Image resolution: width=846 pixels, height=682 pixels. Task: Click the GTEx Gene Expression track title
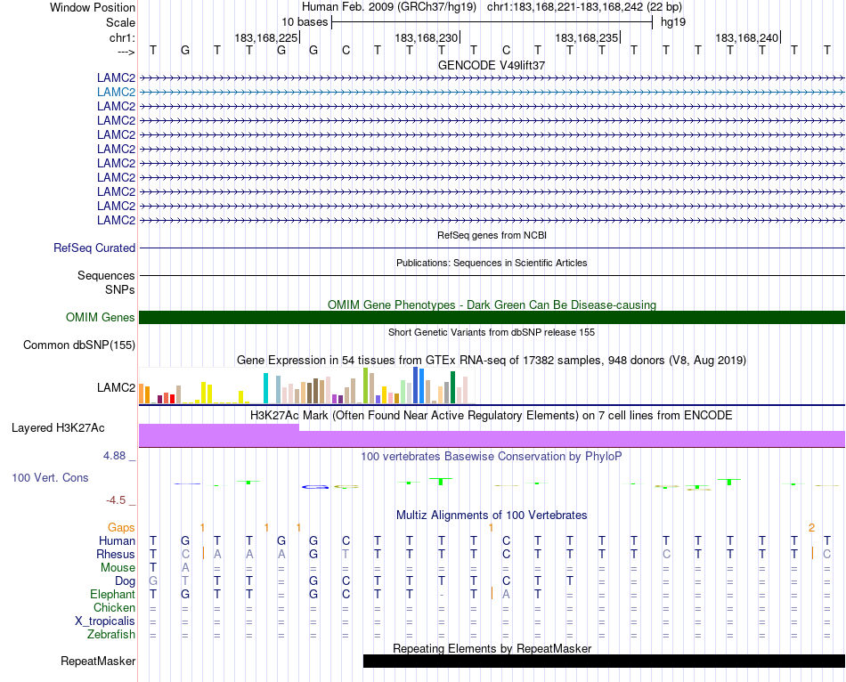click(492, 361)
